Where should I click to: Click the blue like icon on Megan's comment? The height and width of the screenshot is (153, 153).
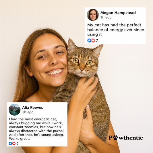click(89, 40)
